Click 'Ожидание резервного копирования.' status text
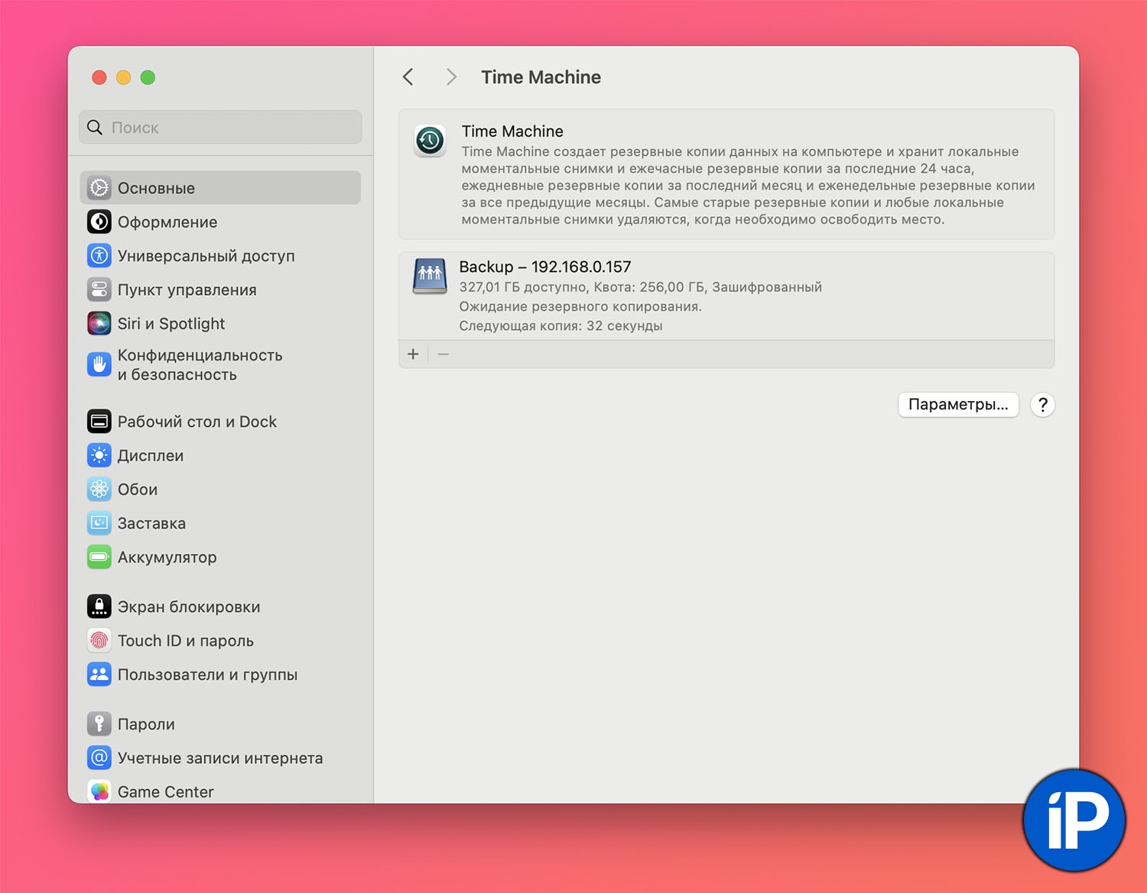Screen dimensions: 1147x893 pyautogui.click(x=580, y=306)
